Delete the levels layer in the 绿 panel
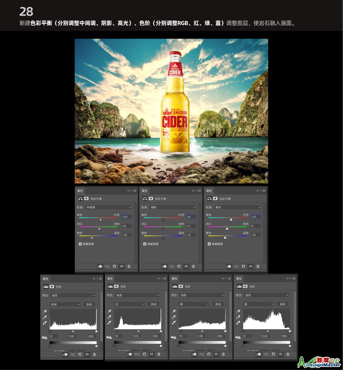The height and width of the screenshot is (370, 343). [x=223, y=354]
